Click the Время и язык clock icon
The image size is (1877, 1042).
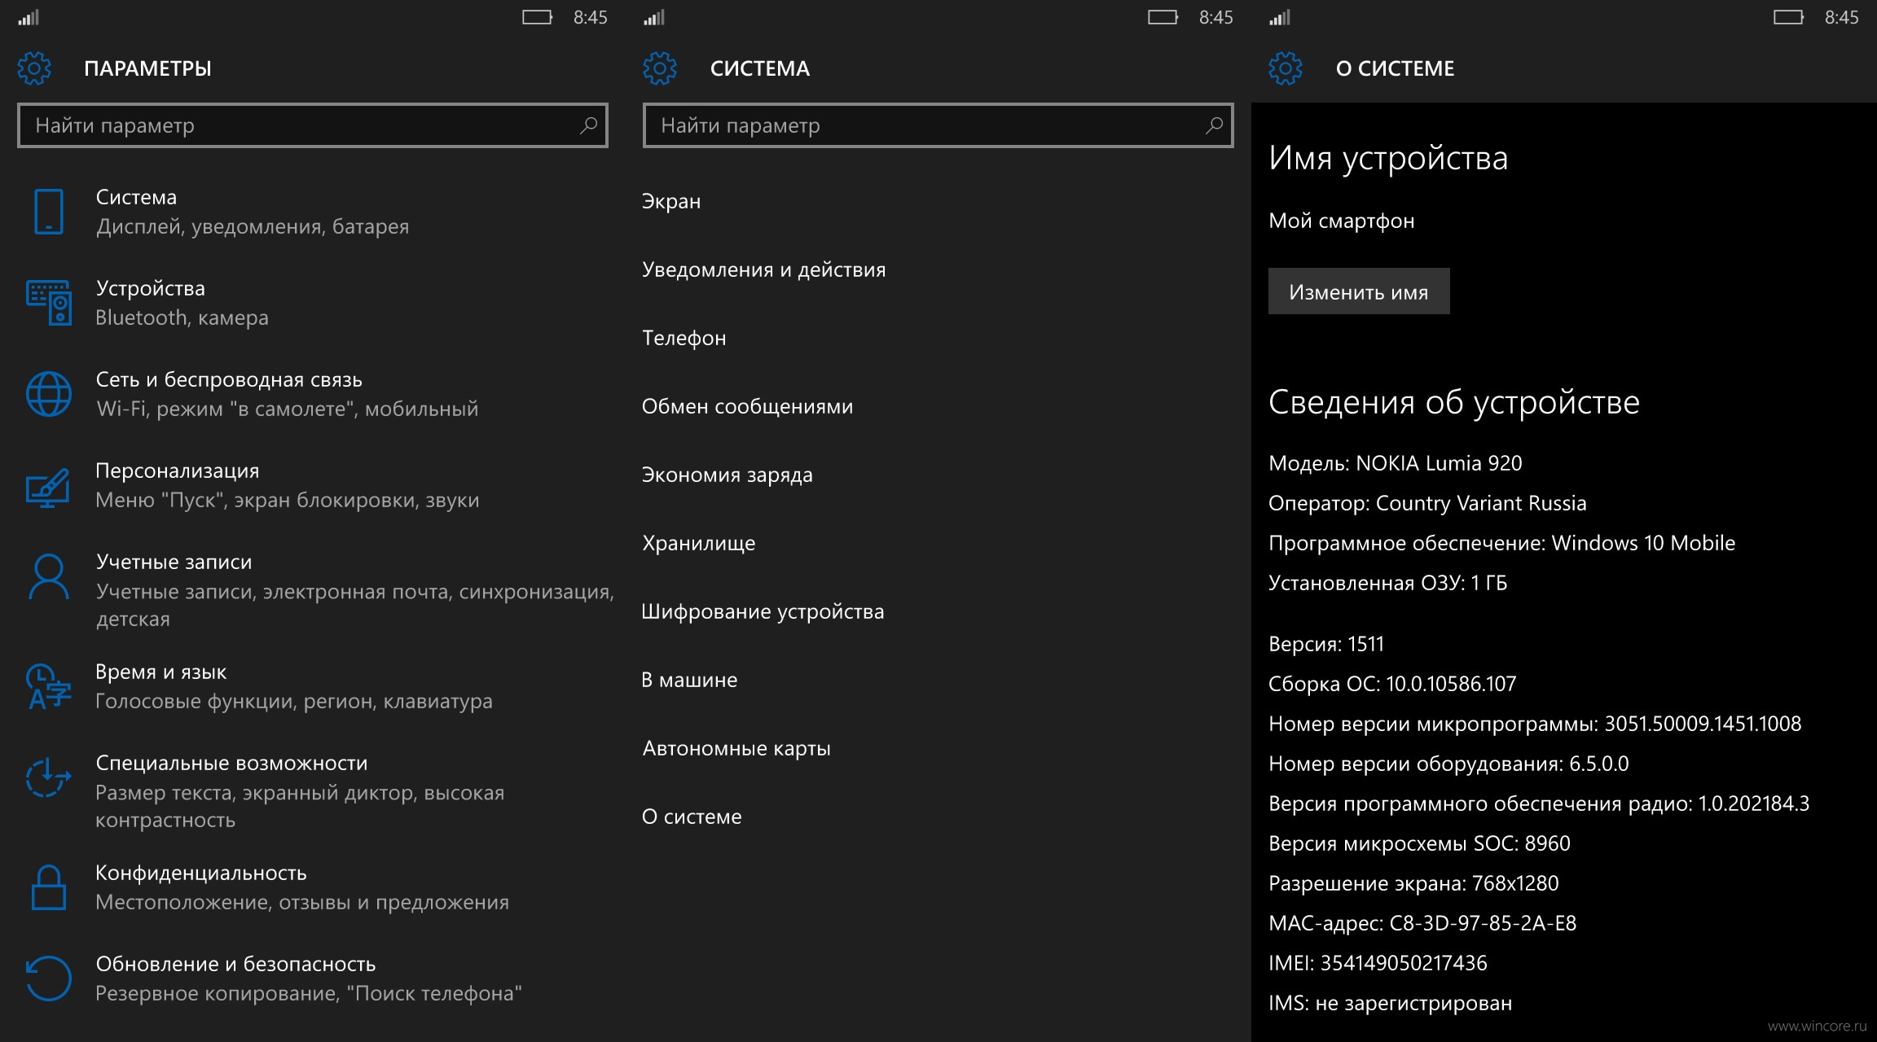click(x=49, y=687)
